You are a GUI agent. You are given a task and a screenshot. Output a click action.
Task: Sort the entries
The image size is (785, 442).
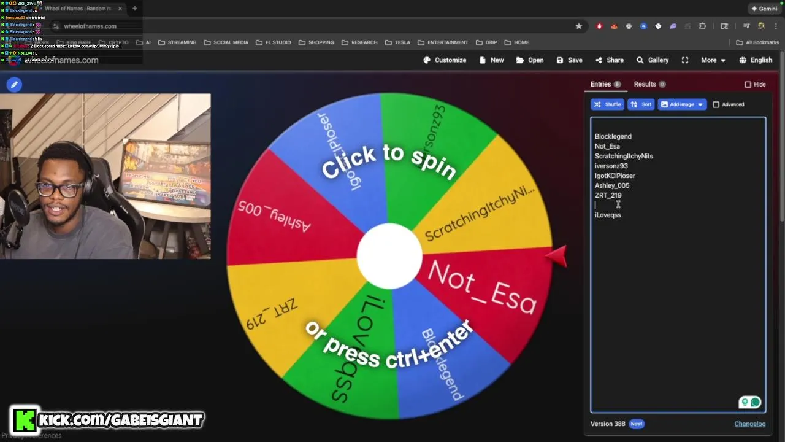[641, 104]
